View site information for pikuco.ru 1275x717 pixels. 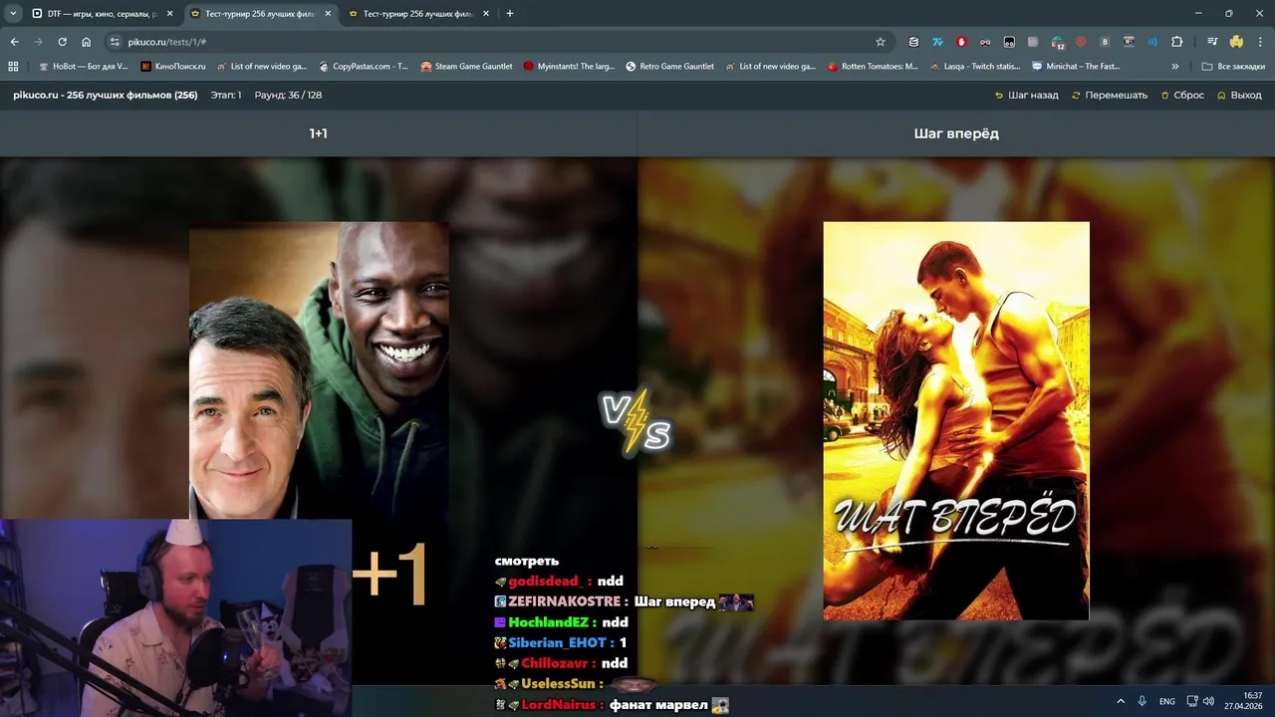point(115,42)
